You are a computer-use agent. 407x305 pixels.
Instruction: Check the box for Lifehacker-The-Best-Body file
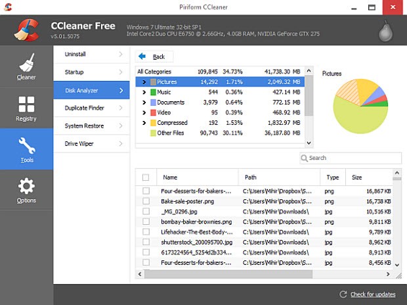point(146,231)
